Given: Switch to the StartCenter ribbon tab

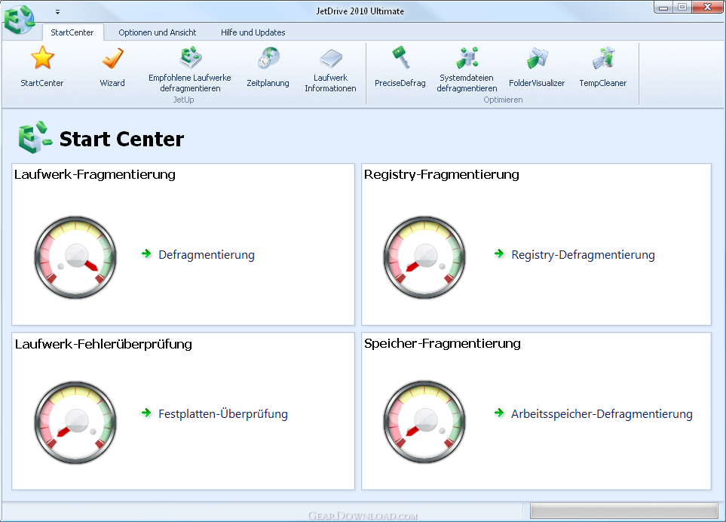Looking at the screenshot, I should tap(72, 32).
